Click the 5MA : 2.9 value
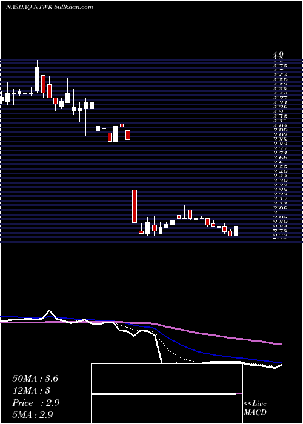Viewport: 303px width, 424px height. tap(33, 415)
